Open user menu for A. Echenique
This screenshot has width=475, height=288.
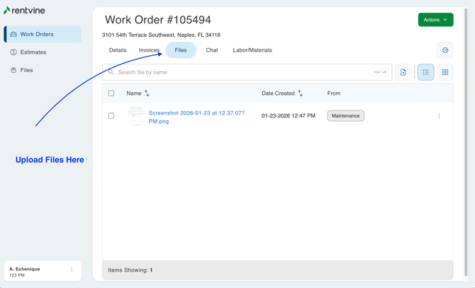click(72, 270)
